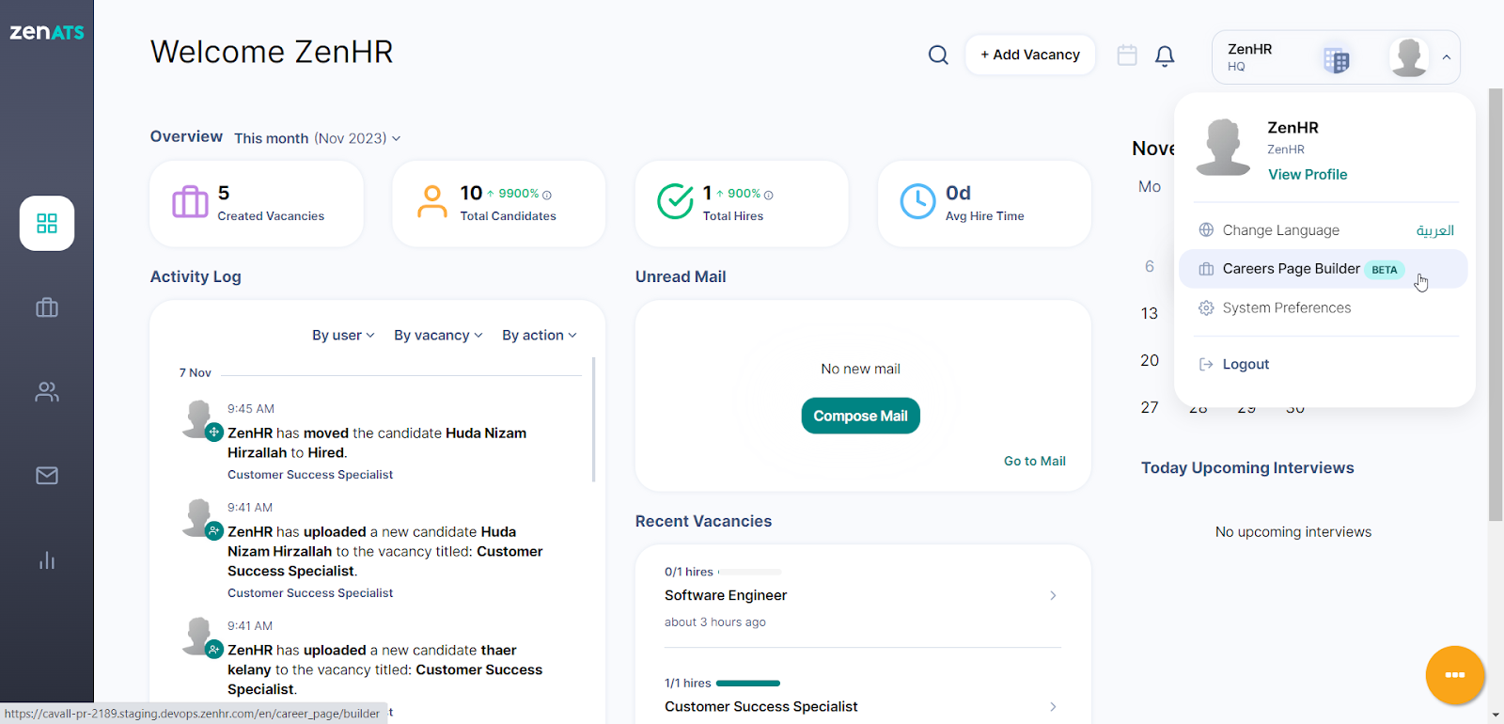Screen dimensions: 1504x724
Task: Expand the By user filter
Action: [343, 335]
